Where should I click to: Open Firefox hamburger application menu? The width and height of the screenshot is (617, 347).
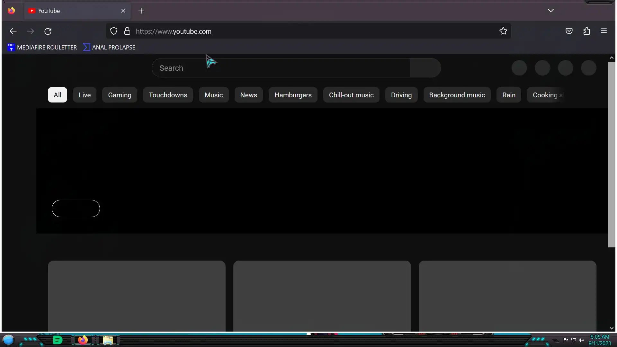(604, 31)
